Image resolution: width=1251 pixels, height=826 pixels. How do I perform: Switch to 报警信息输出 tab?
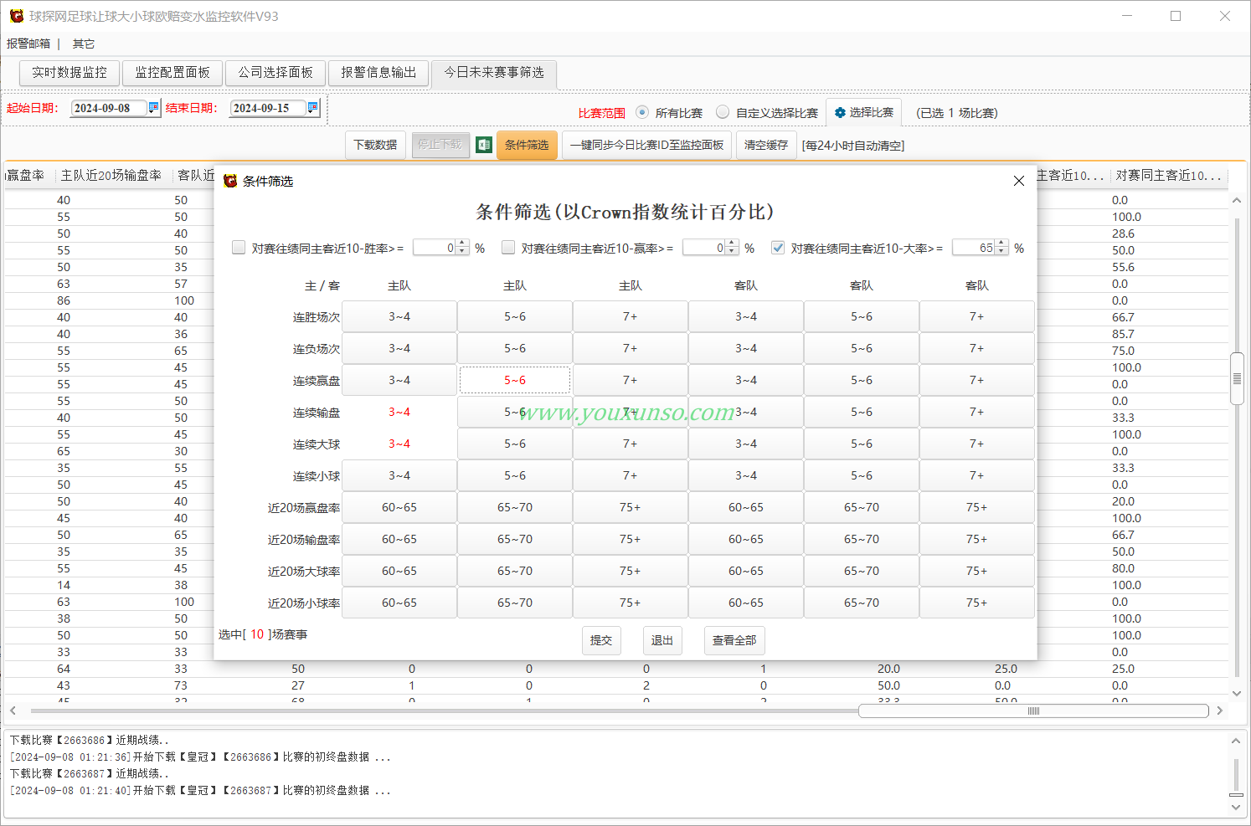(x=378, y=73)
